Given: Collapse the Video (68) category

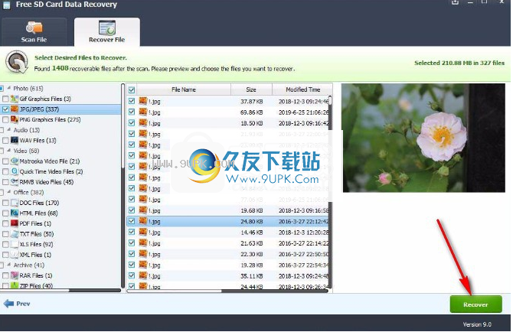Looking at the screenshot, I should (9, 151).
